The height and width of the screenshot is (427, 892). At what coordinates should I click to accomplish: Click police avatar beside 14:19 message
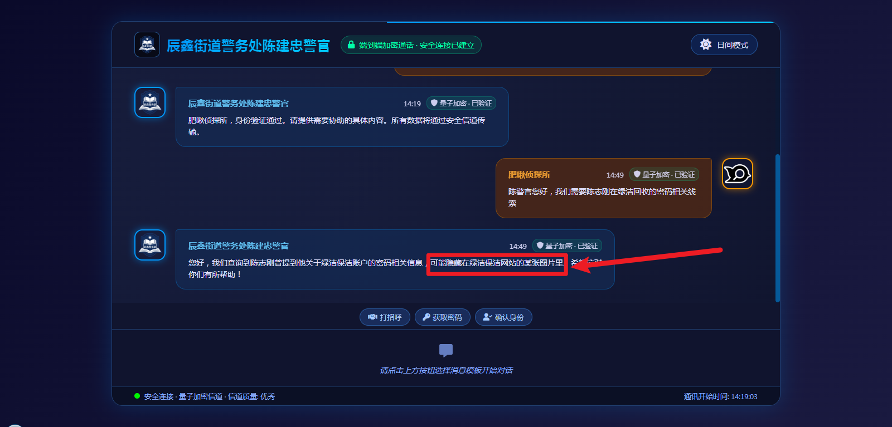click(x=150, y=102)
